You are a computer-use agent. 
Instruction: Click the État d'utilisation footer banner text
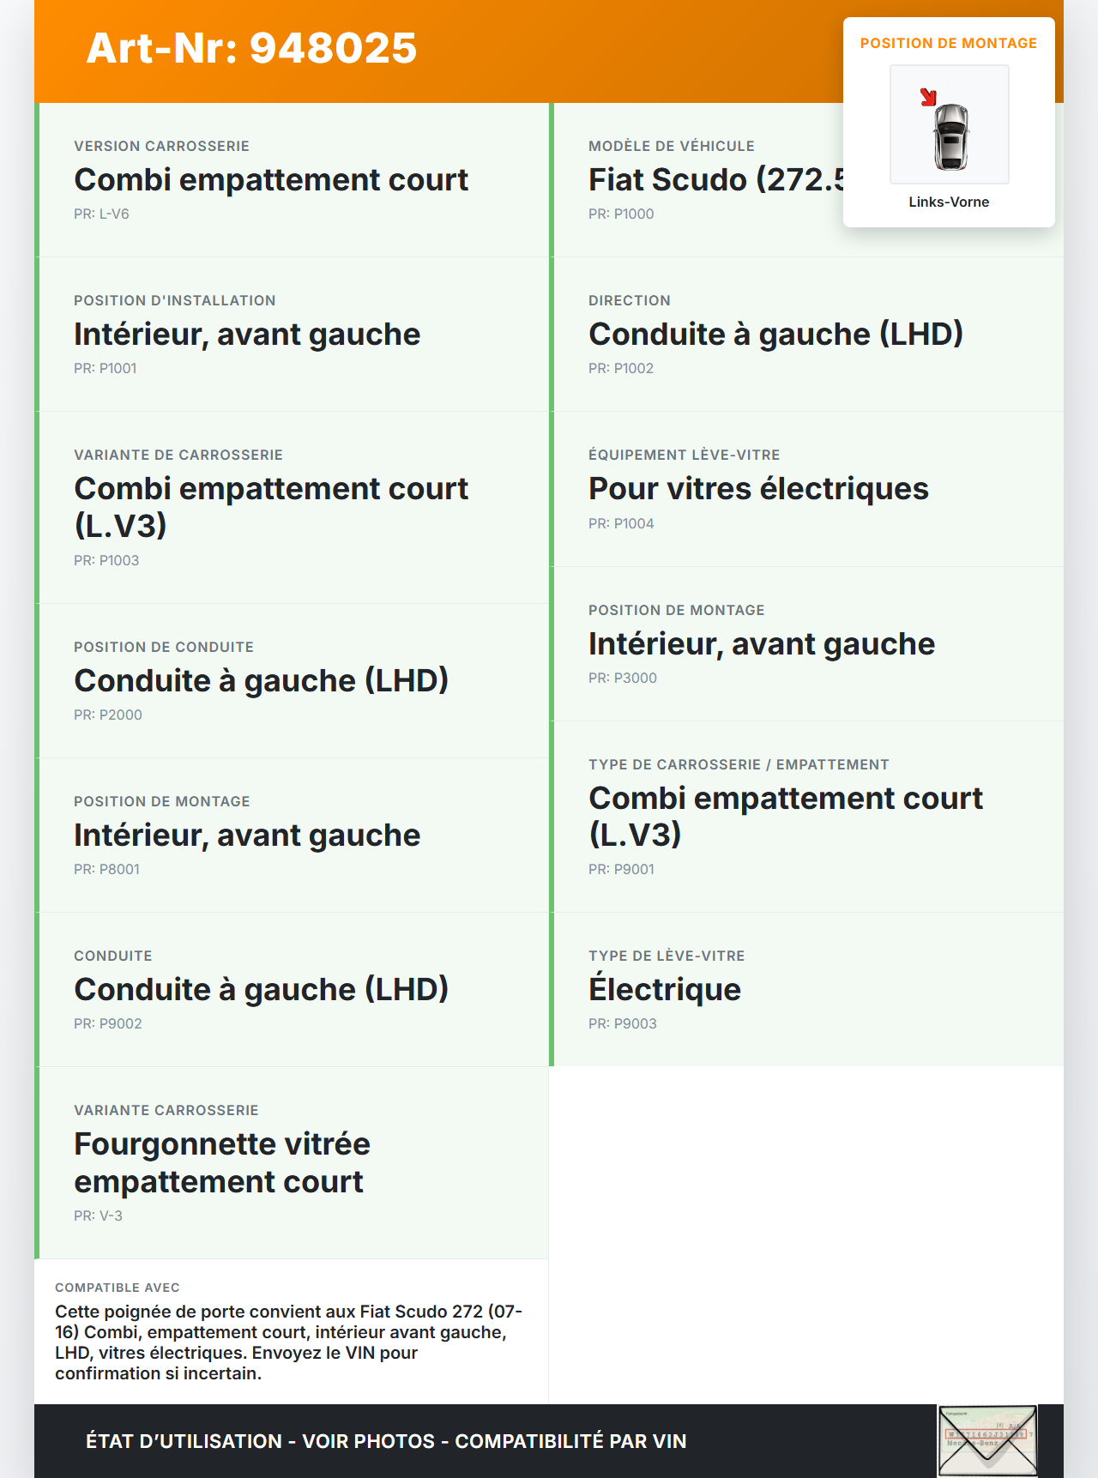[x=386, y=1441]
